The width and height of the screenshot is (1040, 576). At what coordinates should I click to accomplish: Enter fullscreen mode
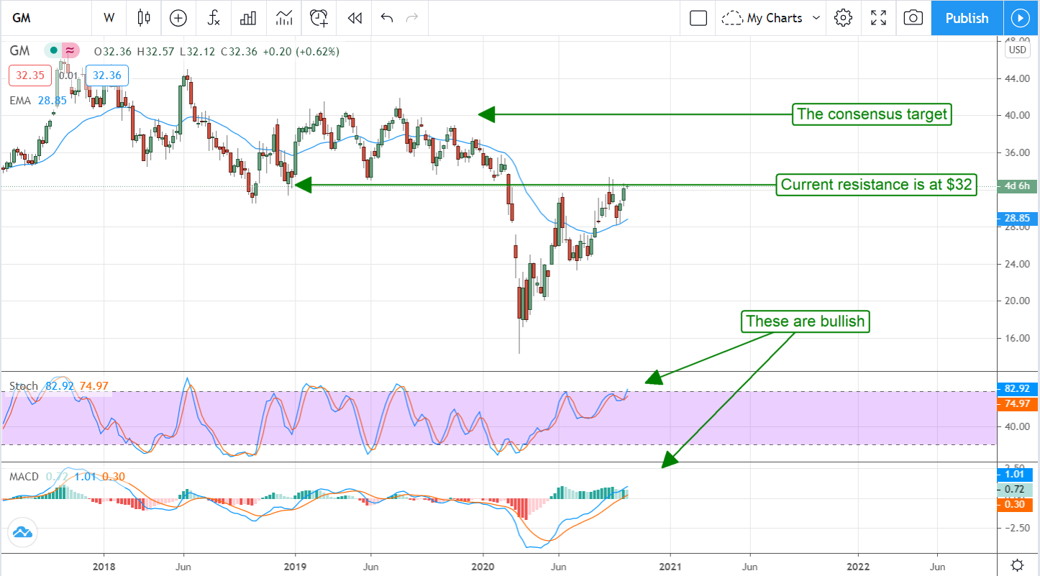[x=878, y=18]
